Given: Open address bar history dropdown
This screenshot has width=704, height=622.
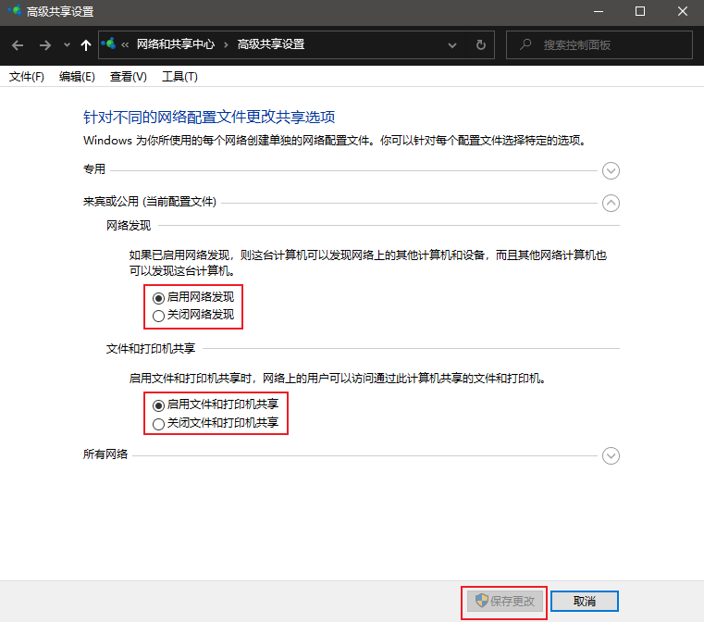Looking at the screenshot, I should 452,45.
